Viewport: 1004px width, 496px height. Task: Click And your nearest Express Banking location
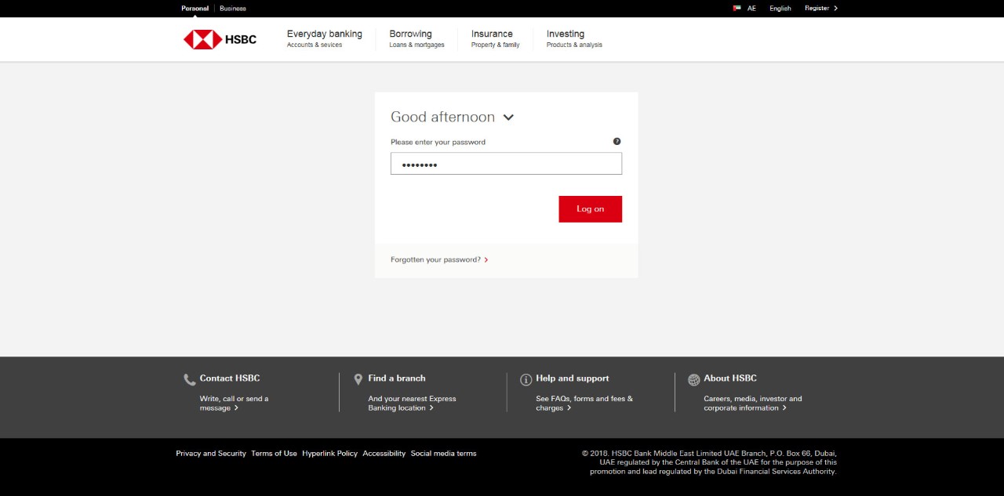(x=412, y=404)
